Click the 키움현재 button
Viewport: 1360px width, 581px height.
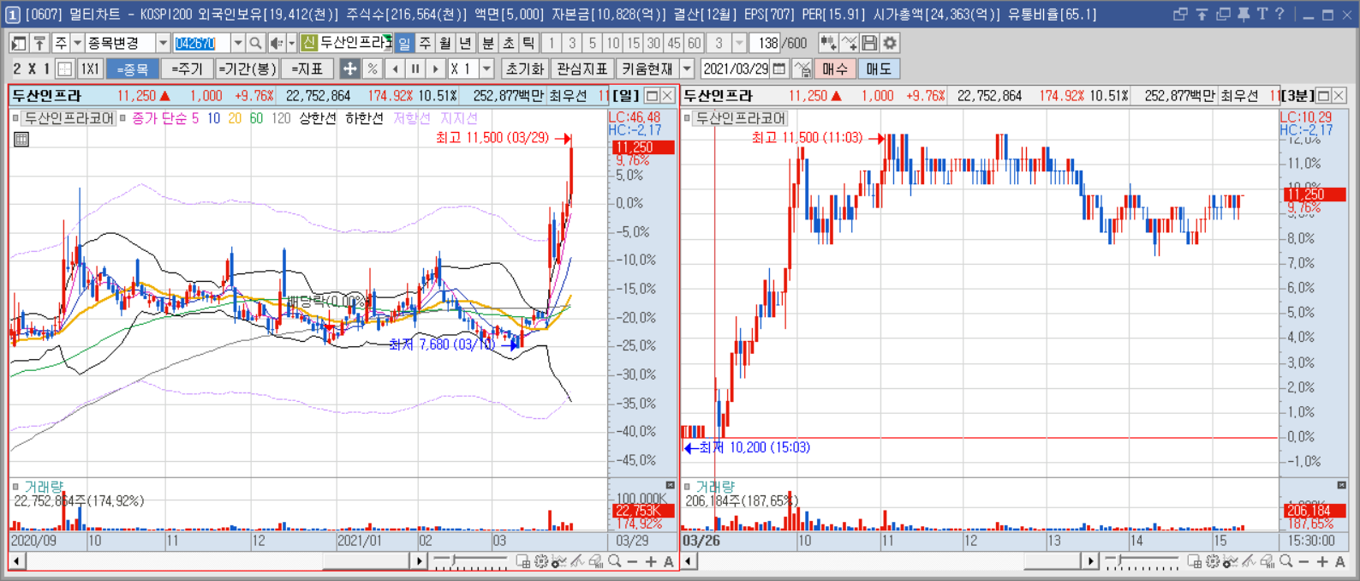tap(647, 69)
